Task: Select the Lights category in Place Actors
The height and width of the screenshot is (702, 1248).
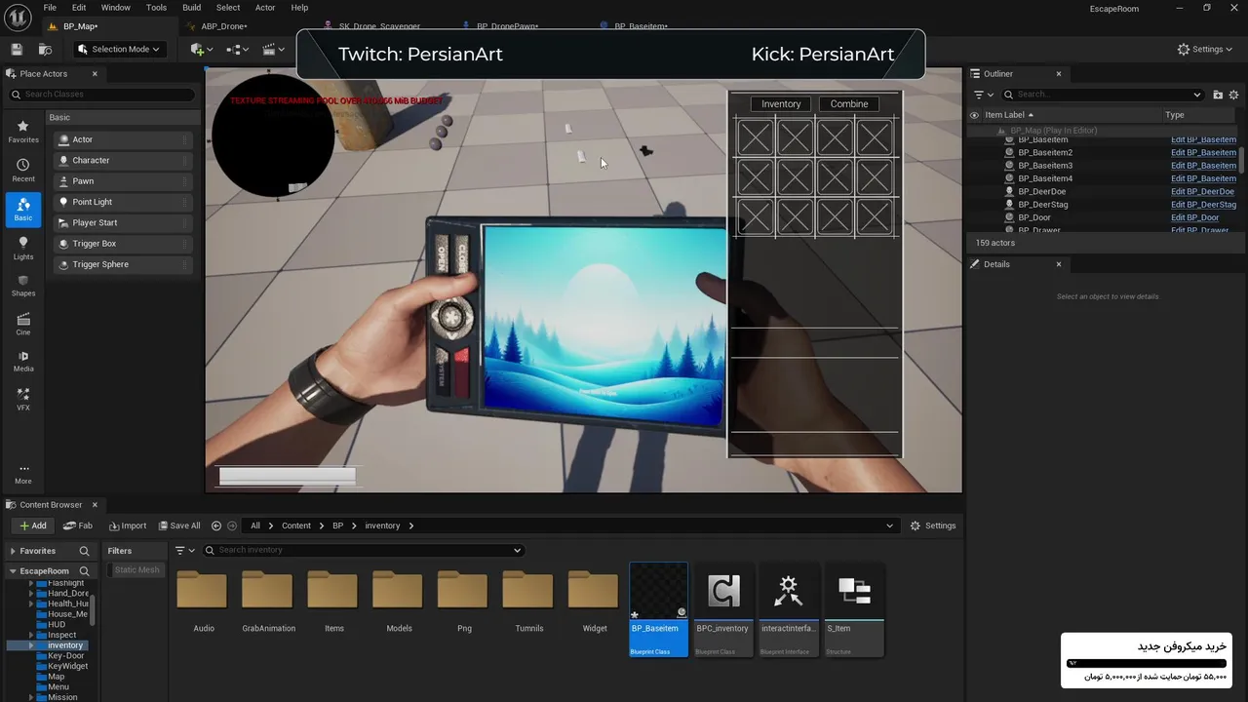Action: 23,248
